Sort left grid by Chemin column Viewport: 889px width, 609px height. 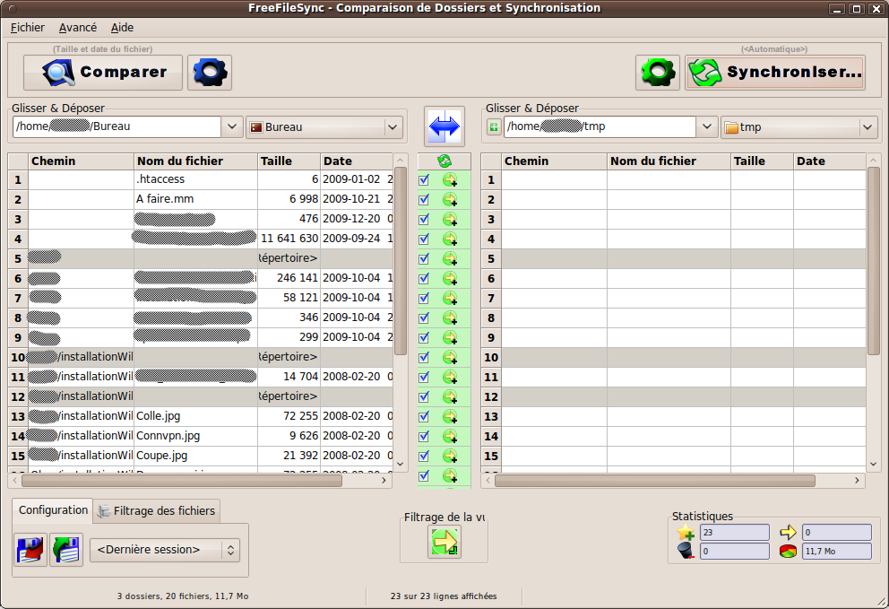[x=81, y=161]
